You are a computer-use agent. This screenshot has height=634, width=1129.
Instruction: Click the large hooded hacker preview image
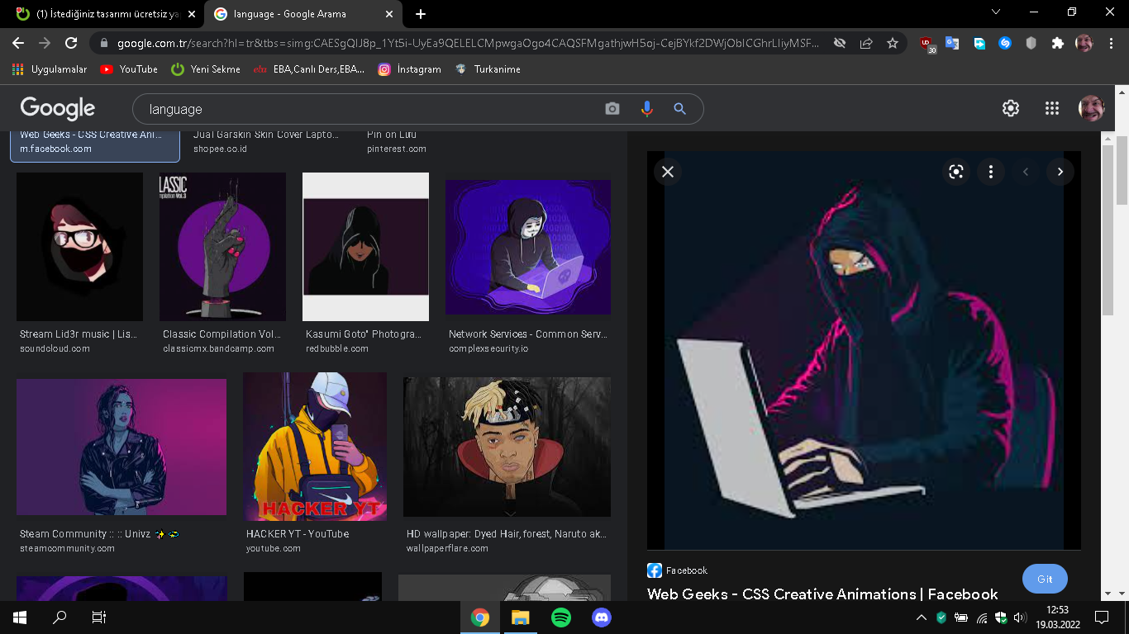click(864, 350)
